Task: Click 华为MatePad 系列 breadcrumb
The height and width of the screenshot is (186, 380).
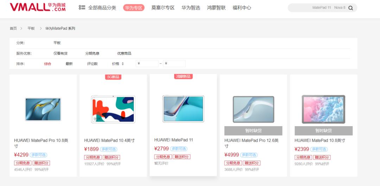Action: pyautogui.click(x=60, y=29)
